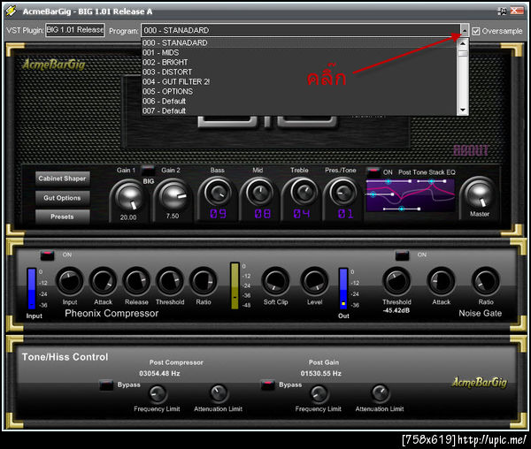The image size is (531, 449).
Task: Click the Treble value display 04
Action: 302,214
